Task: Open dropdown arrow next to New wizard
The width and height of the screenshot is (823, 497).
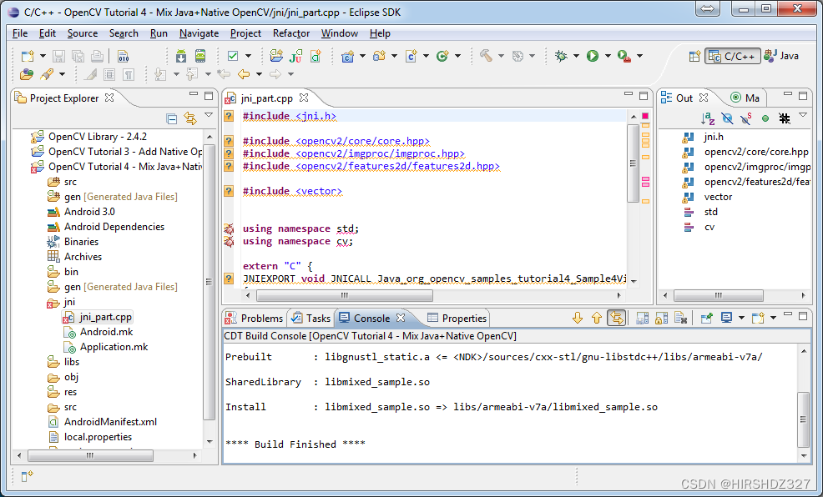Action: click(43, 56)
